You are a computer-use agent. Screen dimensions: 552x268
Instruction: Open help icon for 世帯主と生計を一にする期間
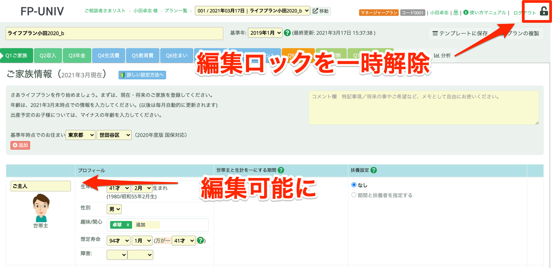click(x=281, y=170)
